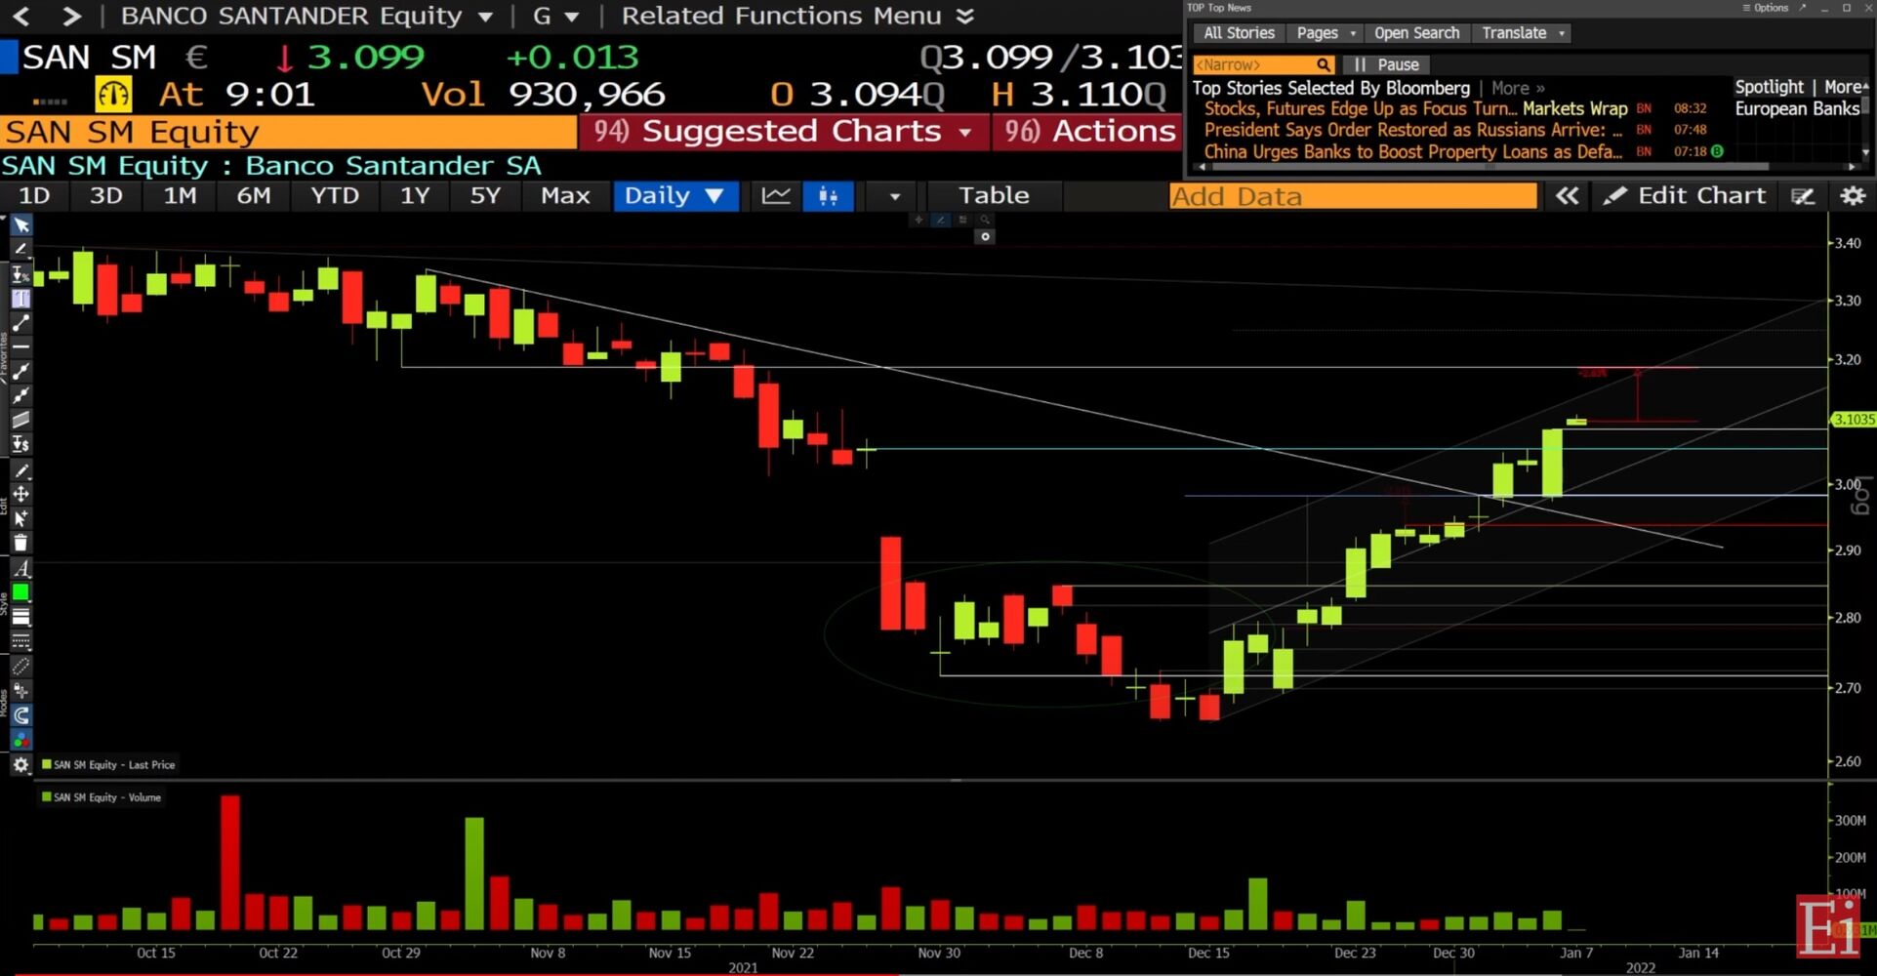Pause the Top News feed
This screenshot has width=1877, height=976.
coord(1386,64)
